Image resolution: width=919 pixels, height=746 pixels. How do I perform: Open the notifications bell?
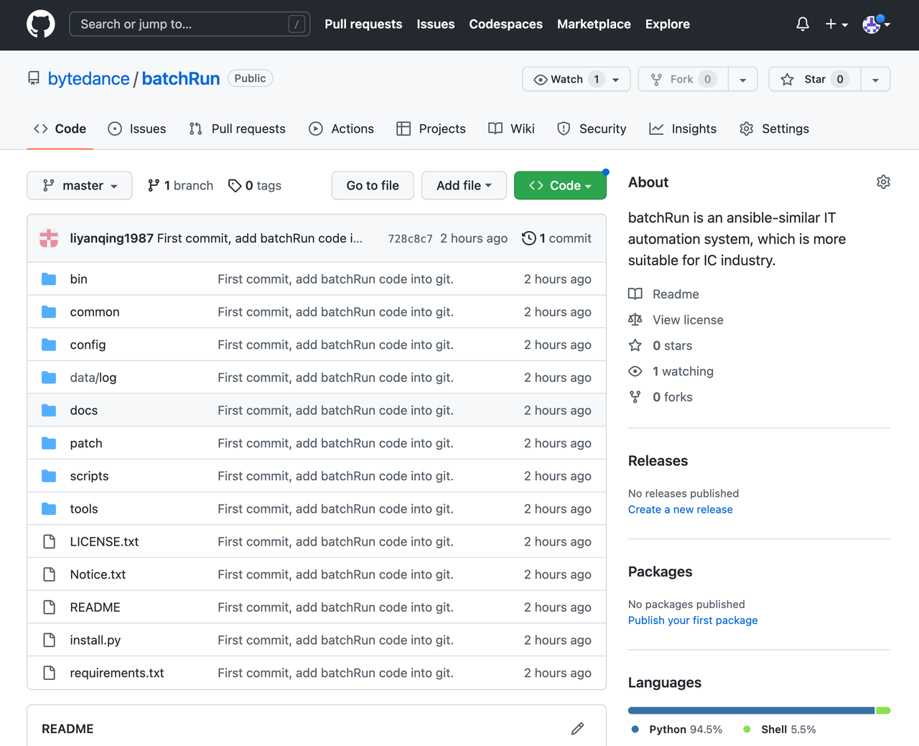pos(803,24)
